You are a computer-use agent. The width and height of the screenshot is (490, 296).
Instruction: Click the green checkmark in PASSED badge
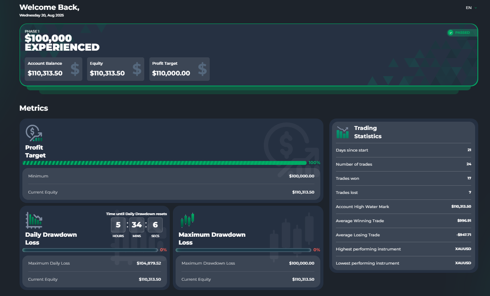[x=450, y=33]
